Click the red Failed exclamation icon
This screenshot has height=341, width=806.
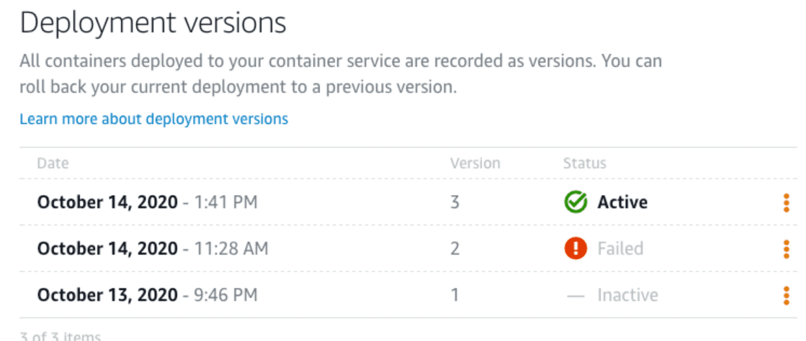pyautogui.click(x=576, y=249)
